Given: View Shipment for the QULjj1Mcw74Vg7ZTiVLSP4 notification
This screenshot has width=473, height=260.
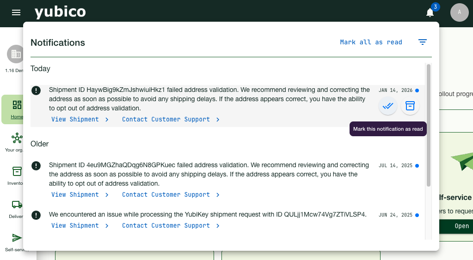Looking at the screenshot, I should point(80,225).
